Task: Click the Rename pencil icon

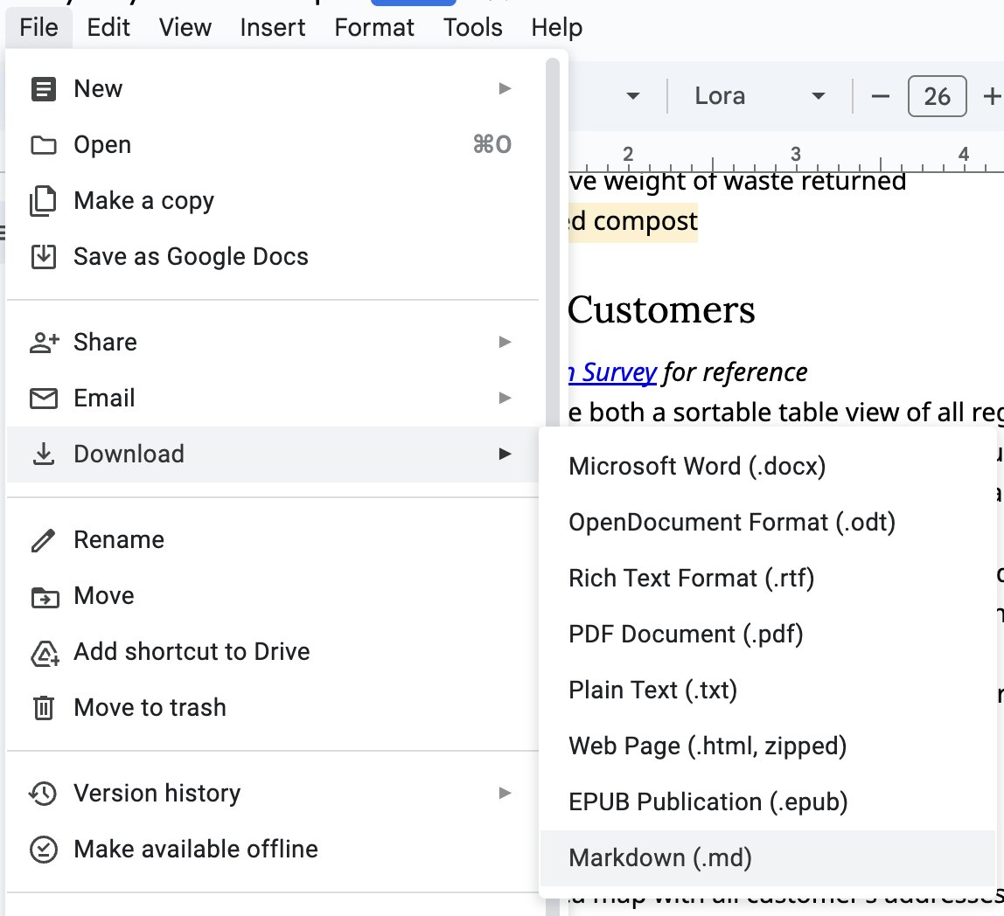Action: [x=44, y=540]
